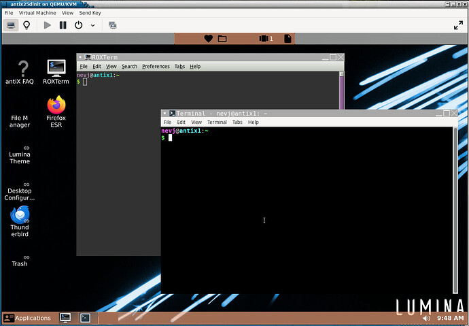
Task: Open the Trash desktop icon
Action: 20,259
